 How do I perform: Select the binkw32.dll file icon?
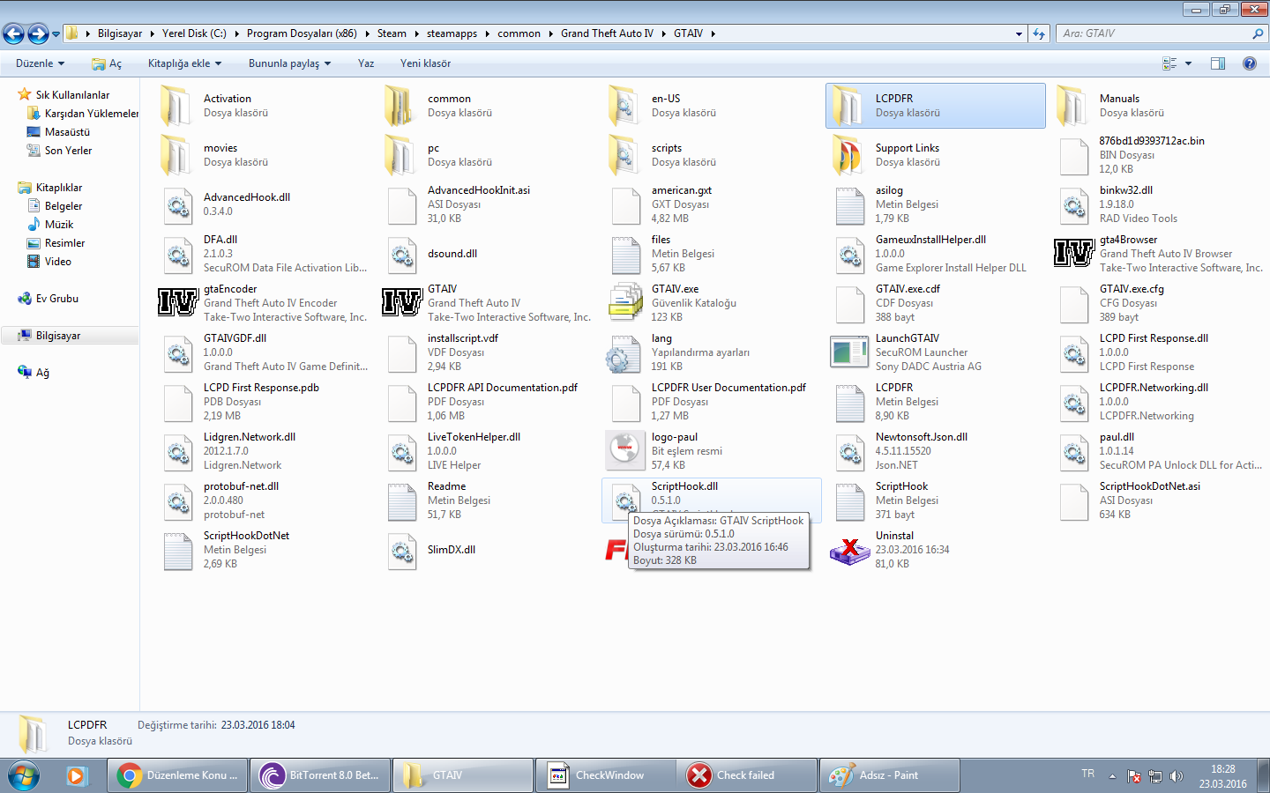click(x=1074, y=204)
